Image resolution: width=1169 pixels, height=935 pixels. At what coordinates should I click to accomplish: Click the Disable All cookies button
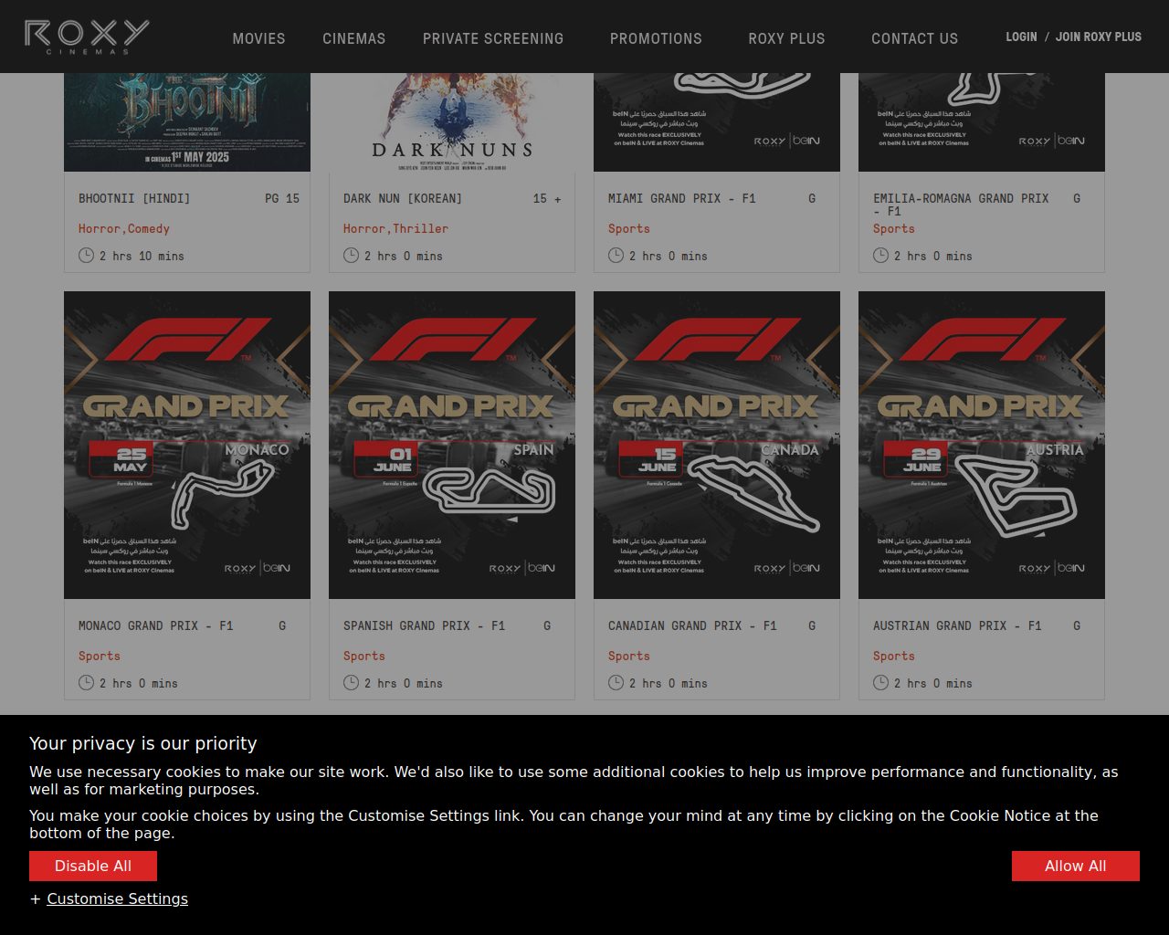pyautogui.click(x=93, y=866)
